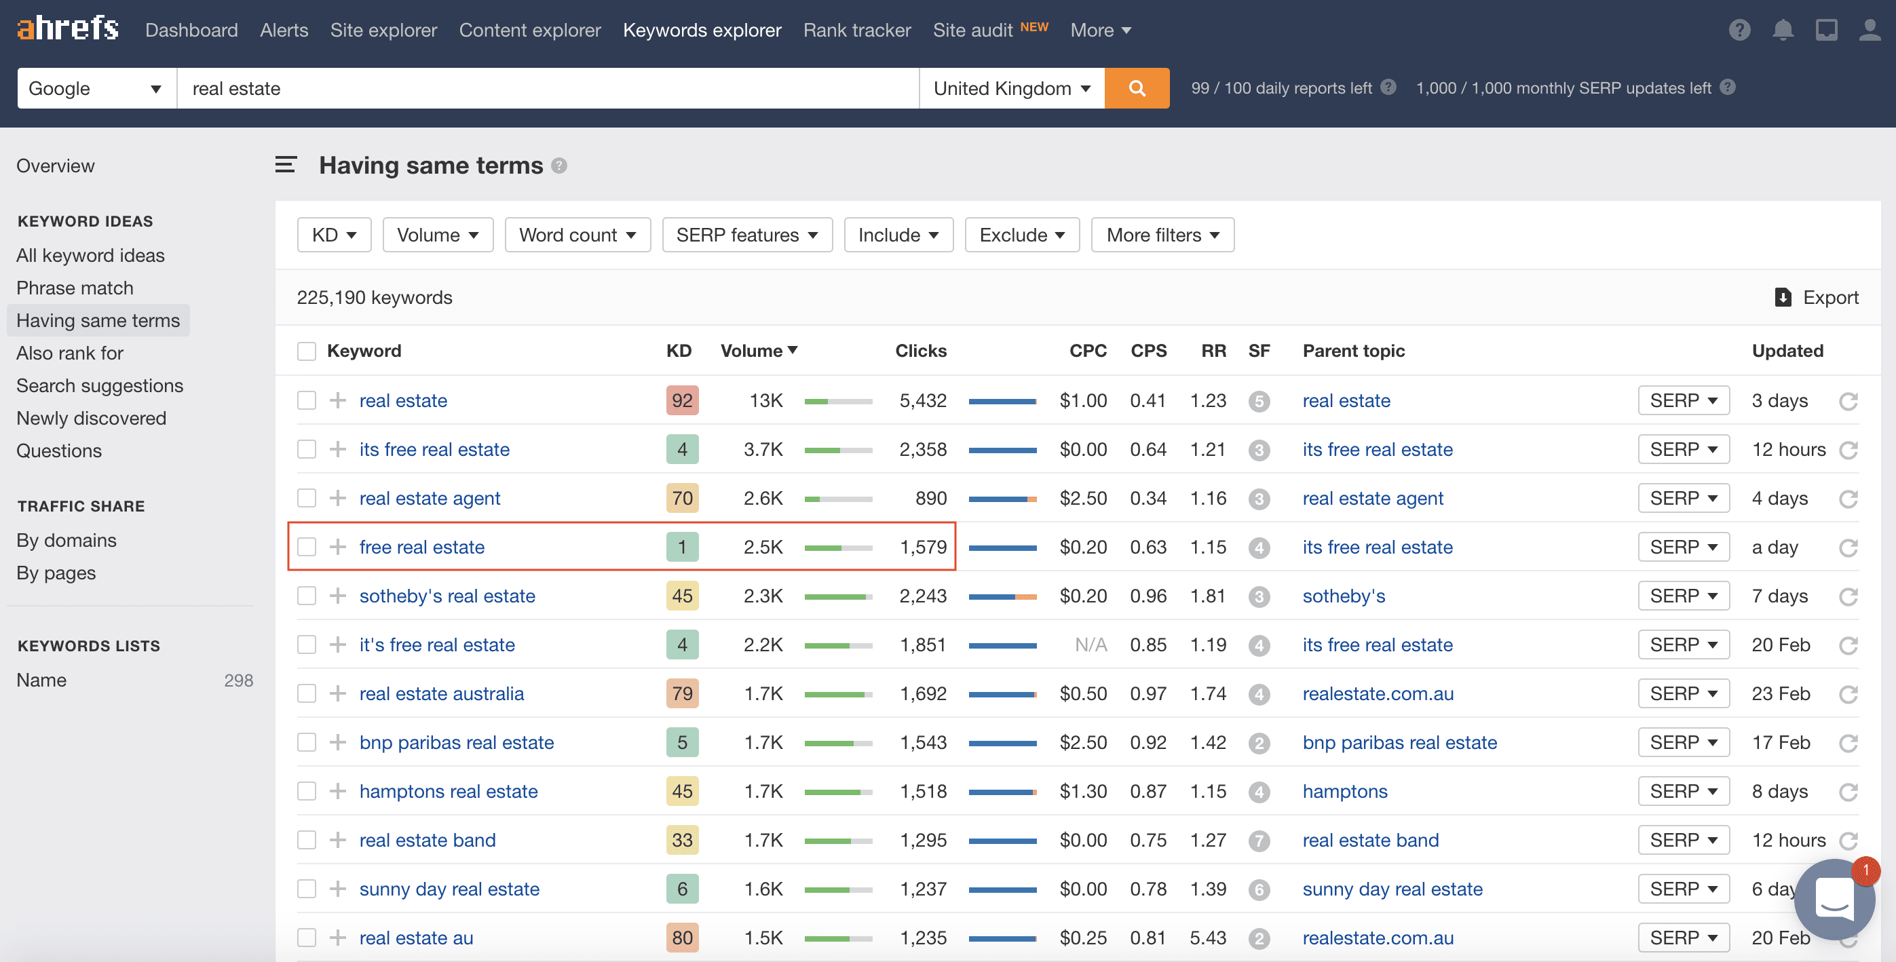Open Questions in sidebar
Image resolution: width=1896 pixels, height=962 pixels.
[x=59, y=450]
